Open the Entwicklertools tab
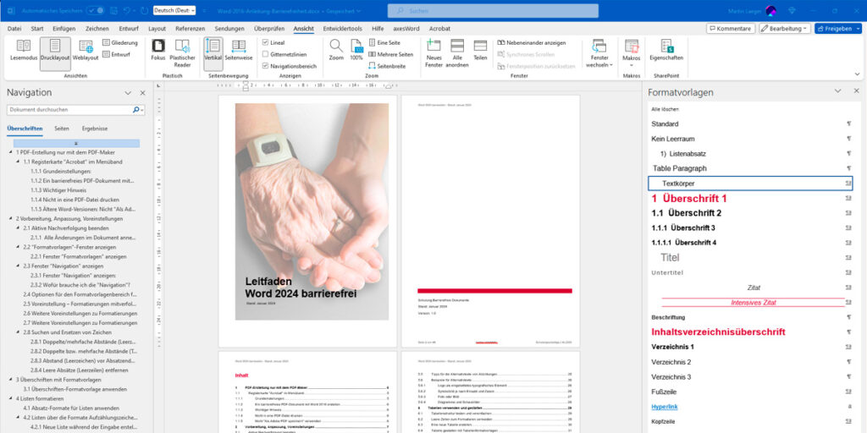This screenshot has width=867, height=433. coord(343,29)
